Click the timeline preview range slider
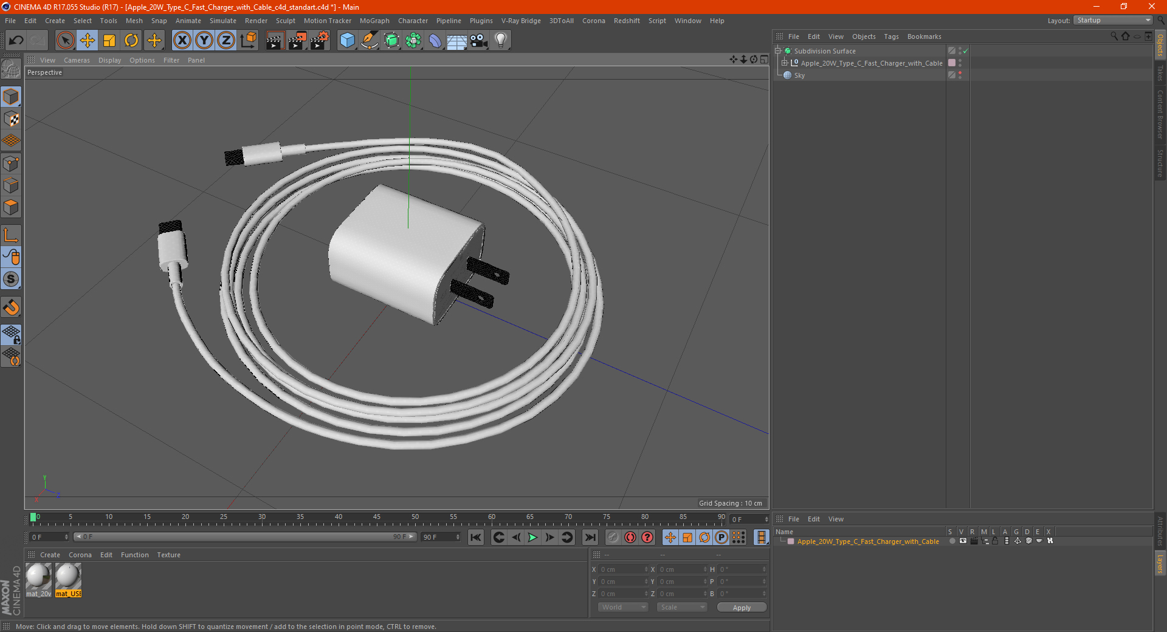The image size is (1167, 632). tap(245, 537)
